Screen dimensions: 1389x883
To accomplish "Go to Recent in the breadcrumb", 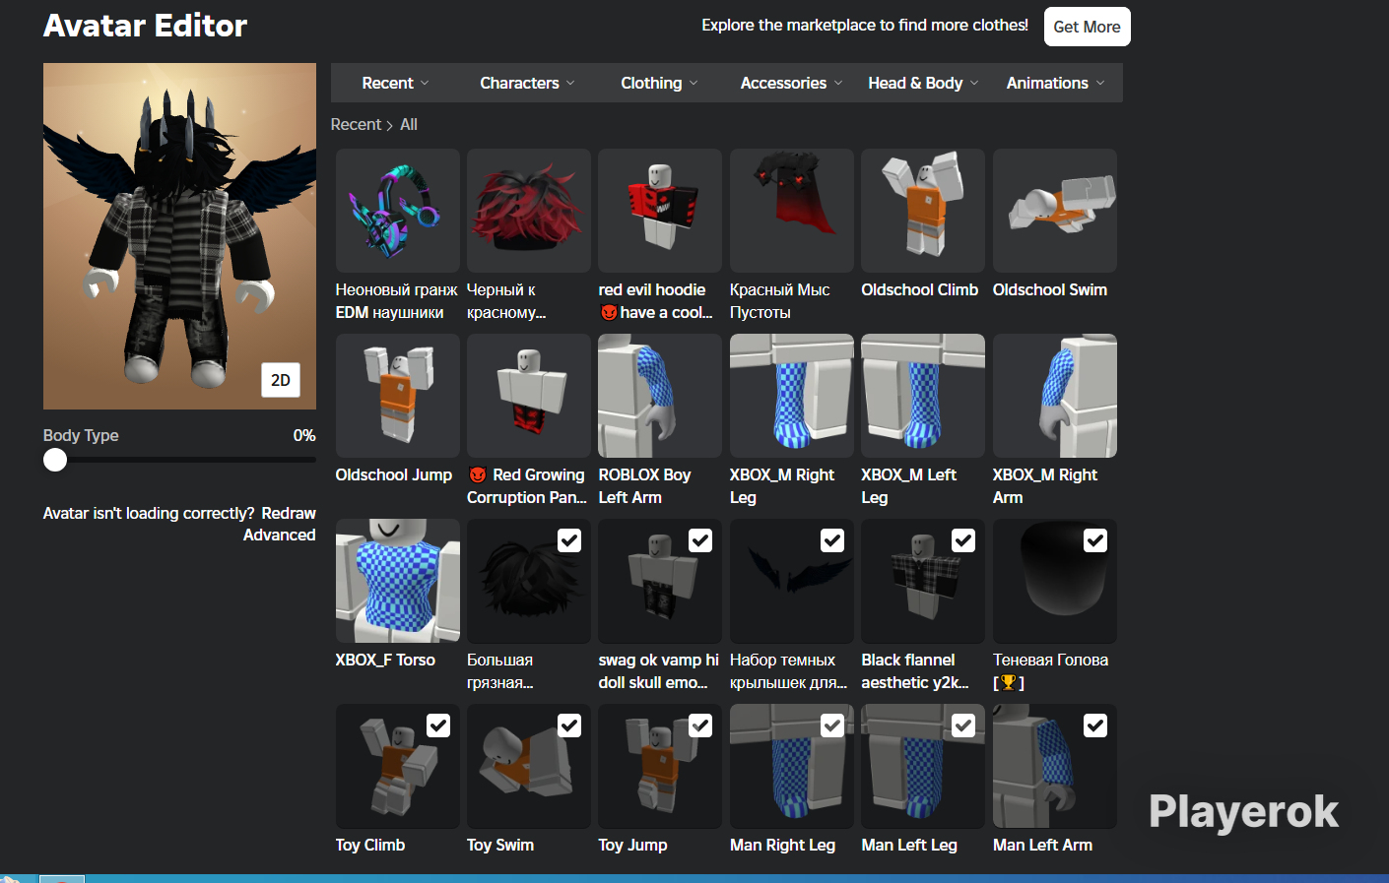I will [356, 124].
